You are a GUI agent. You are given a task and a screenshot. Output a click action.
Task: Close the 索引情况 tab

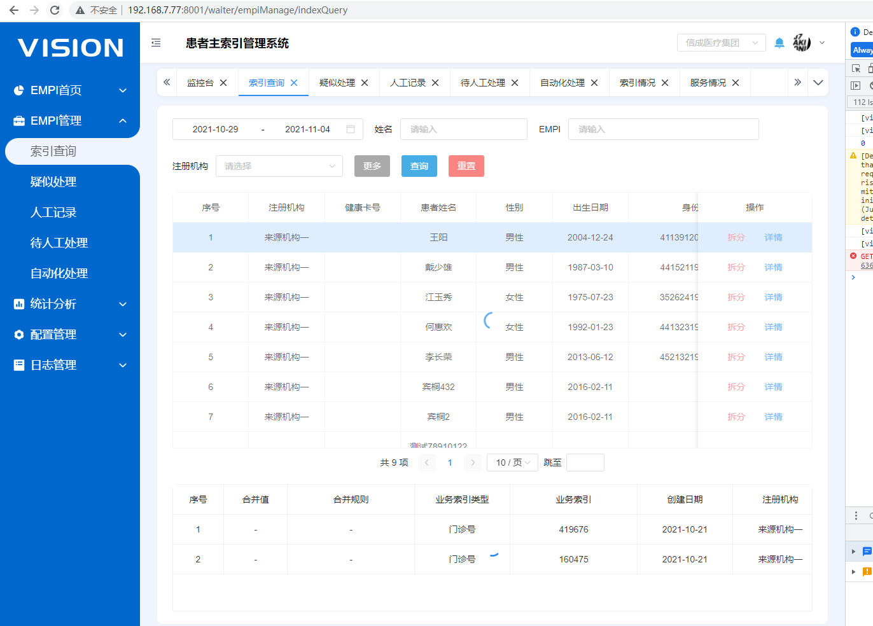665,83
